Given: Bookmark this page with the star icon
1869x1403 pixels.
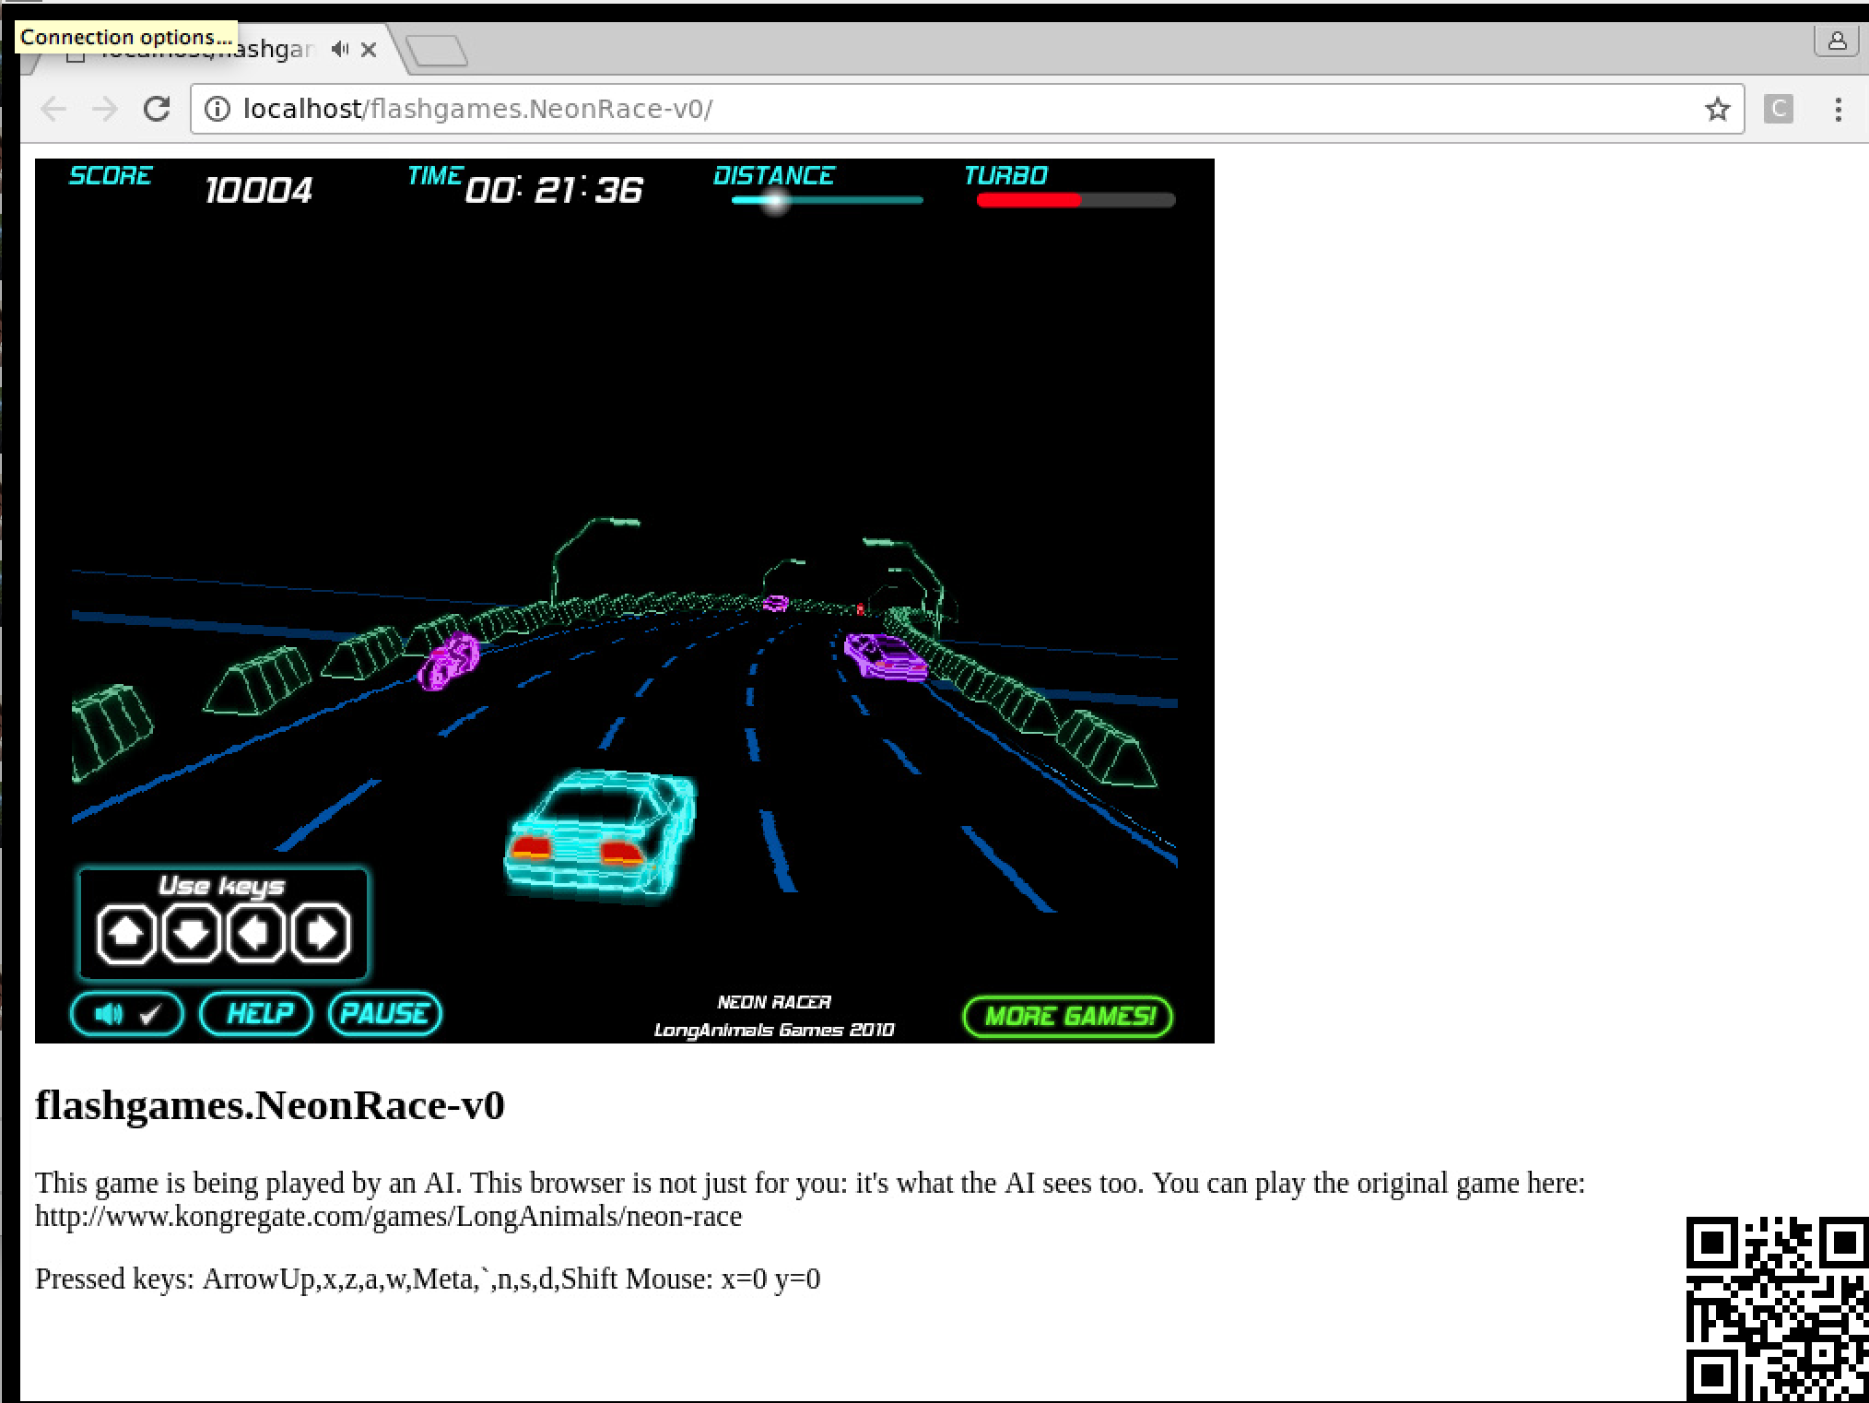Looking at the screenshot, I should click(1717, 109).
